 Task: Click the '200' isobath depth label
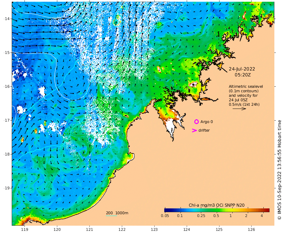click(109, 213)
